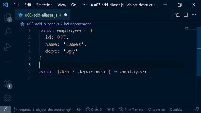Synchronize changes with sync icon
Viewport: 201px width, 113px height.
tap(79, 110)
